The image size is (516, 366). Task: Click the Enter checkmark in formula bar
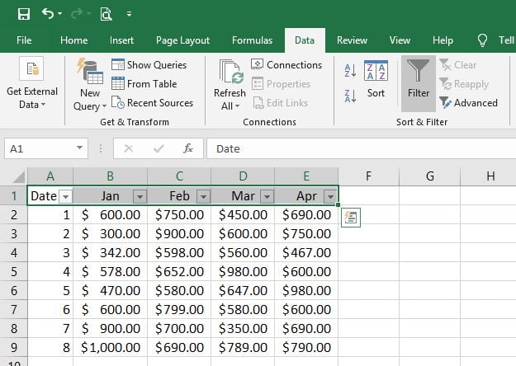click(159, 149)
